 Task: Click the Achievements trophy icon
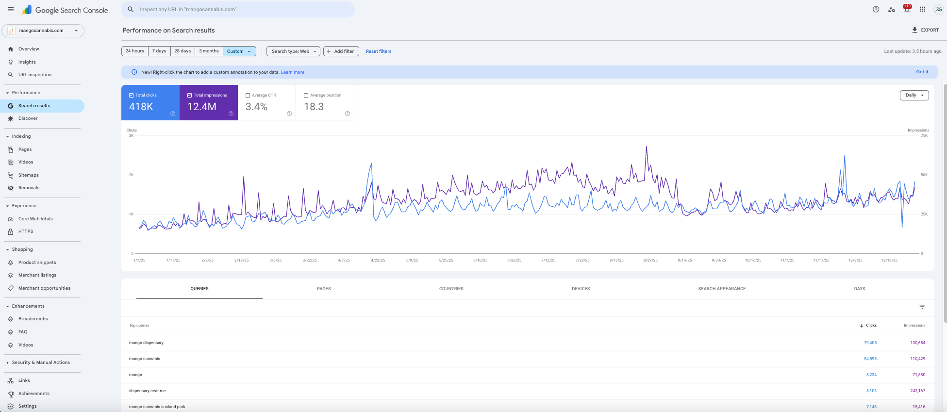pyautogui.click(x=11, y=394)
